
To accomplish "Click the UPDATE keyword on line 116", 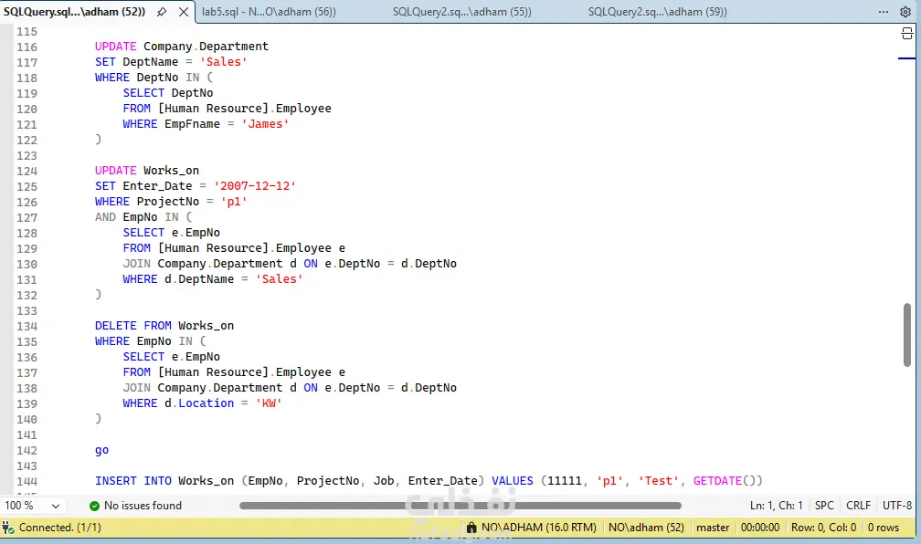I will pyautogui.click(x=116, y=47).
